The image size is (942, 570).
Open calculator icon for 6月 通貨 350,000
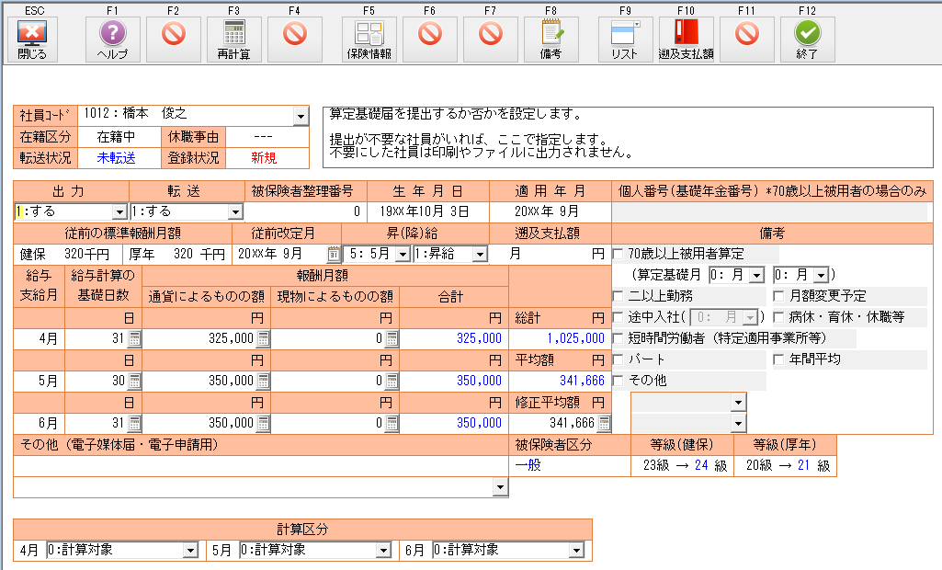[x=263, y=423]
